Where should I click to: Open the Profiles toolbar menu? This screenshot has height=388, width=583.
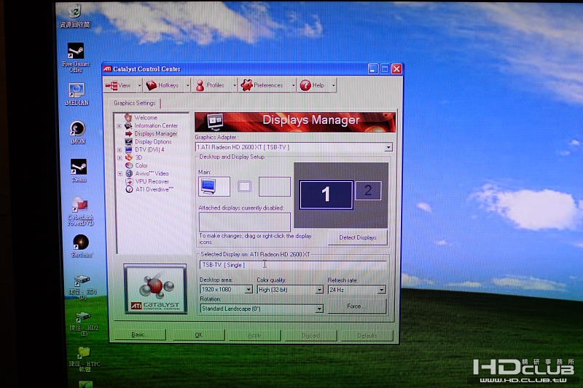(x=210, y=85)
